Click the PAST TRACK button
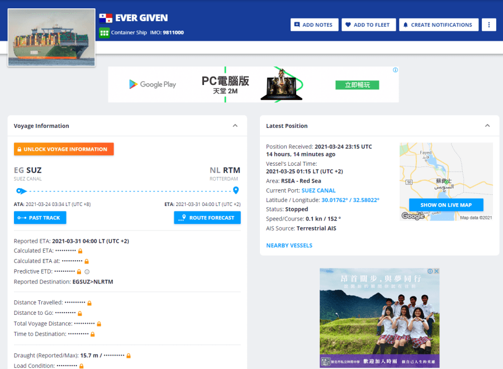 (x=40, y=218)
